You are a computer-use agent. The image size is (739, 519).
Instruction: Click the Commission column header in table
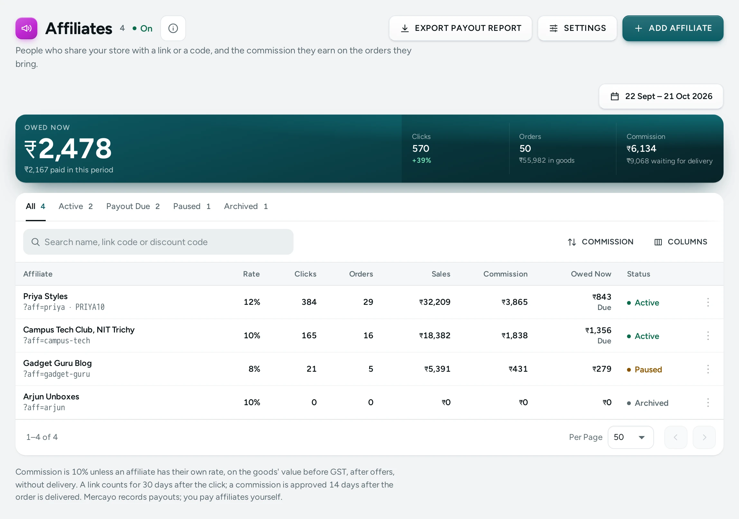506,274
